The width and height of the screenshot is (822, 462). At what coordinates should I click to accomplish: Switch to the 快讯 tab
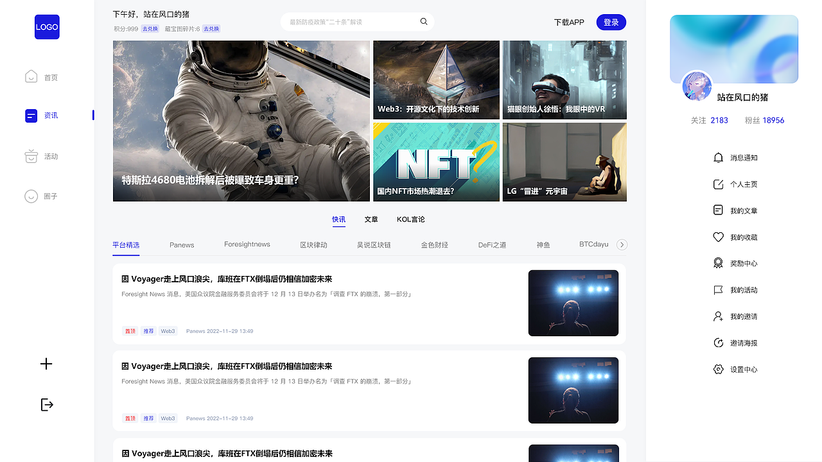tap(338, 219)
